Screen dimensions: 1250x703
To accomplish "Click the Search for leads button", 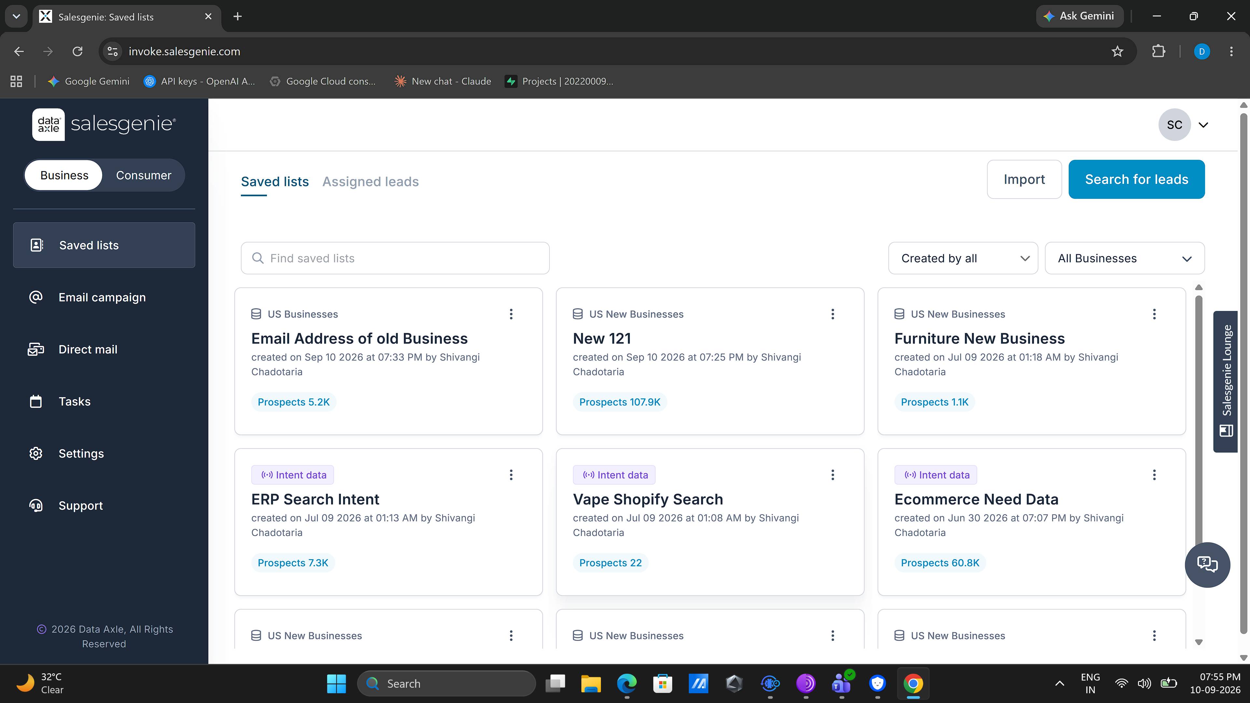I will pos(1136,179).
